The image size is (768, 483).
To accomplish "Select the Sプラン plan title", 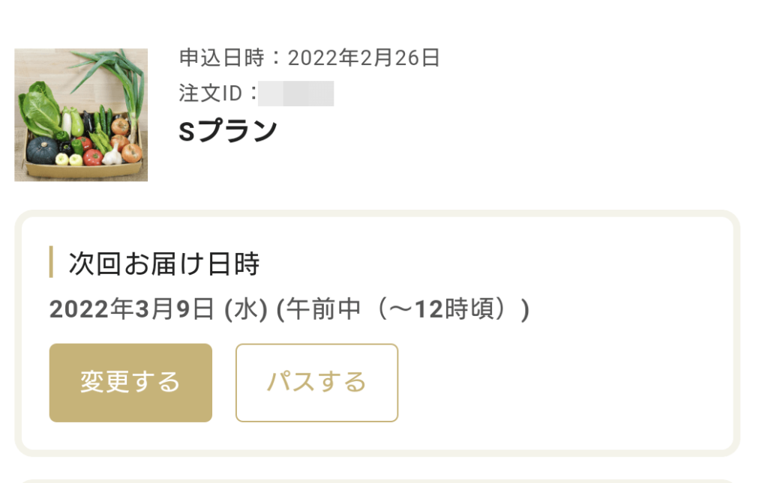I will pyautogui.click(x=228, y=130).
